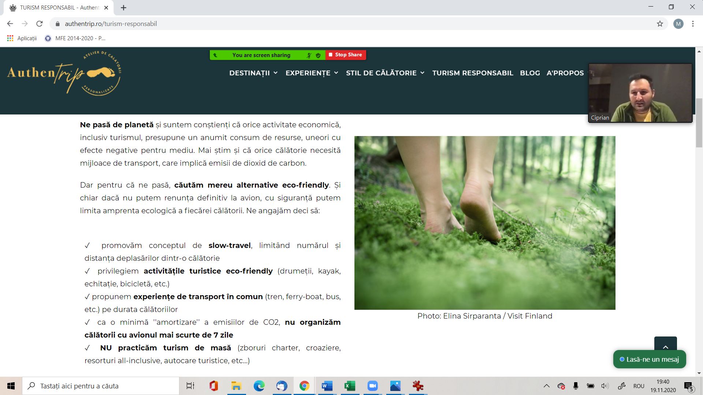Screen dimensions: 703x395
Task: Click the Stop Share button
Action: point(345,55)
